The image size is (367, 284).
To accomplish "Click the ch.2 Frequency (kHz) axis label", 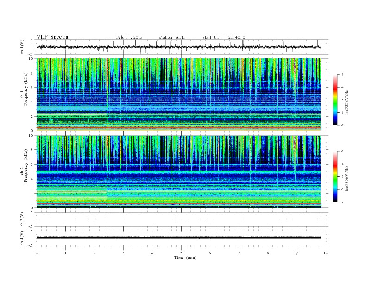I will click(24, 166).
